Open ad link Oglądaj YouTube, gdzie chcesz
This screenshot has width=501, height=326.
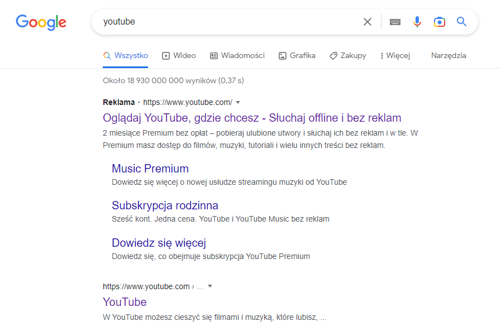point(252,118)
